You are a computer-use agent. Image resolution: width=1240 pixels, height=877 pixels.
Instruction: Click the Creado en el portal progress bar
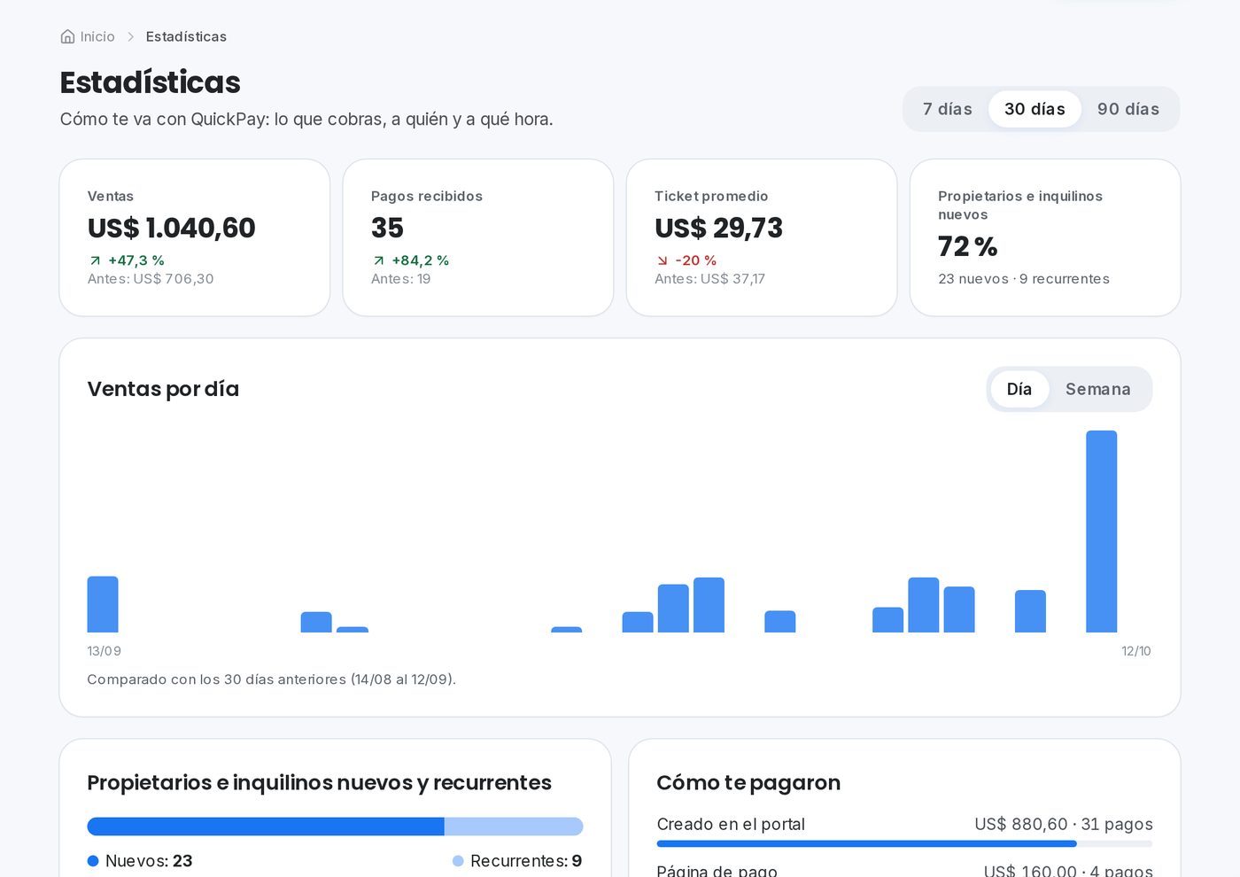coord(904,844)
